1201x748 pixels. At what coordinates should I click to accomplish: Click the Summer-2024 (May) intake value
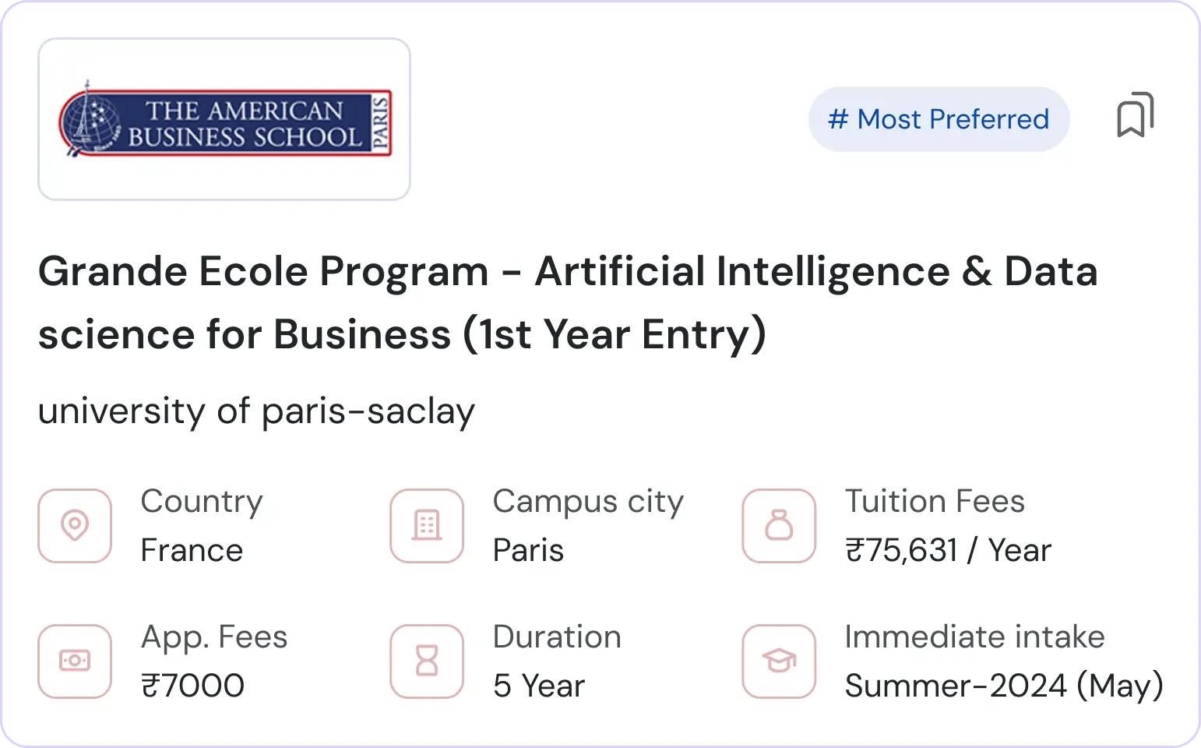pos(1004,686)
